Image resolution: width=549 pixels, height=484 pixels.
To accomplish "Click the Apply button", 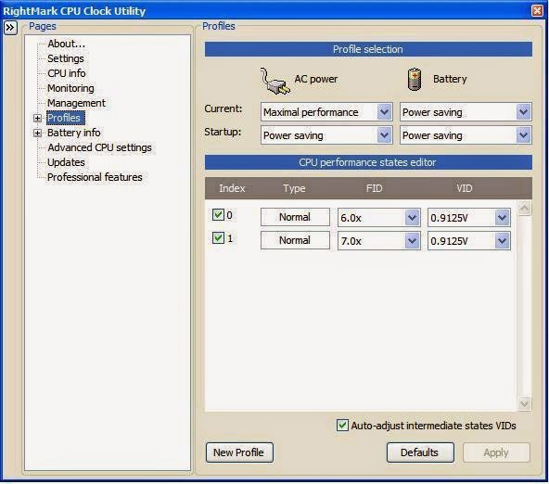I will (x=496, y=452).
